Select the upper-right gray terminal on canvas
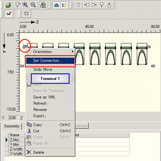 [149, 47]
